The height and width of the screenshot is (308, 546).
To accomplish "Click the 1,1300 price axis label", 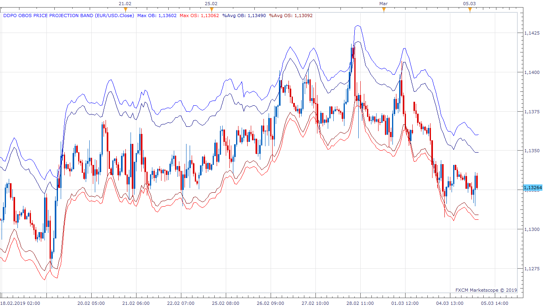I will tap(532, 229).
